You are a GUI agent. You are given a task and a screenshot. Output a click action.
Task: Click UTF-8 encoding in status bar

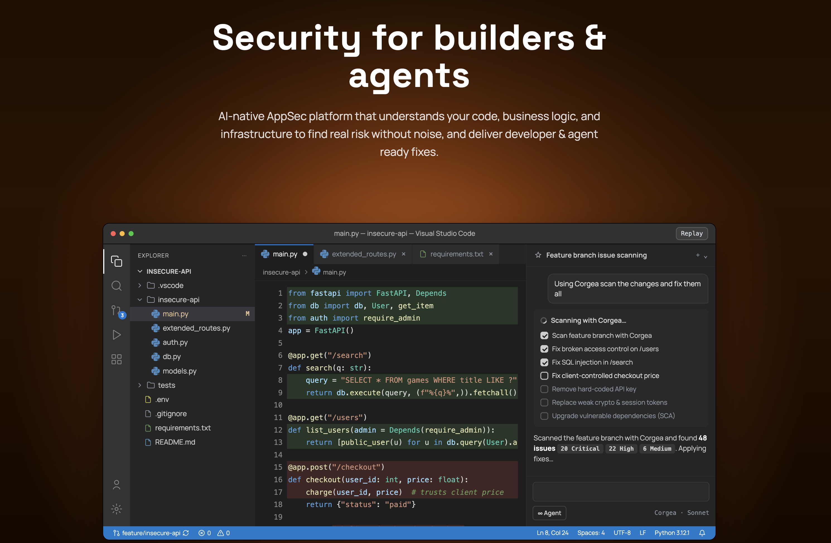click(622, 533)
